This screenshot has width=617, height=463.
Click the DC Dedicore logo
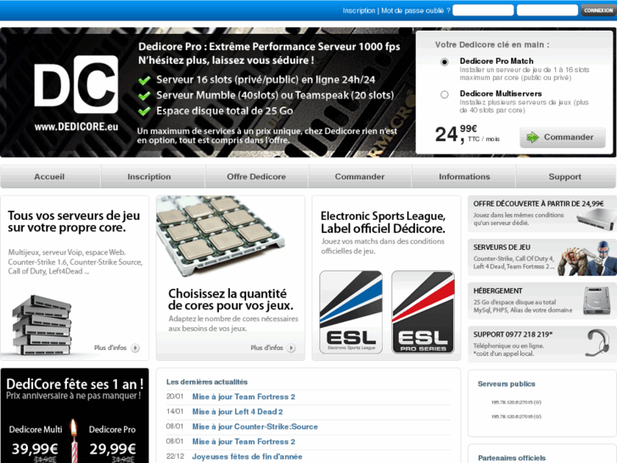[76, 84]
